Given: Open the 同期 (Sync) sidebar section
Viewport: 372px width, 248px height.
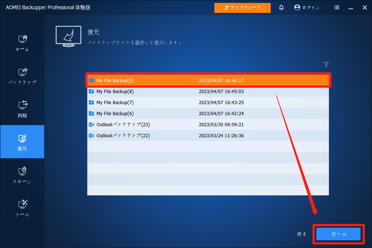Looking at the screenshot, I should tap(22, 109).
